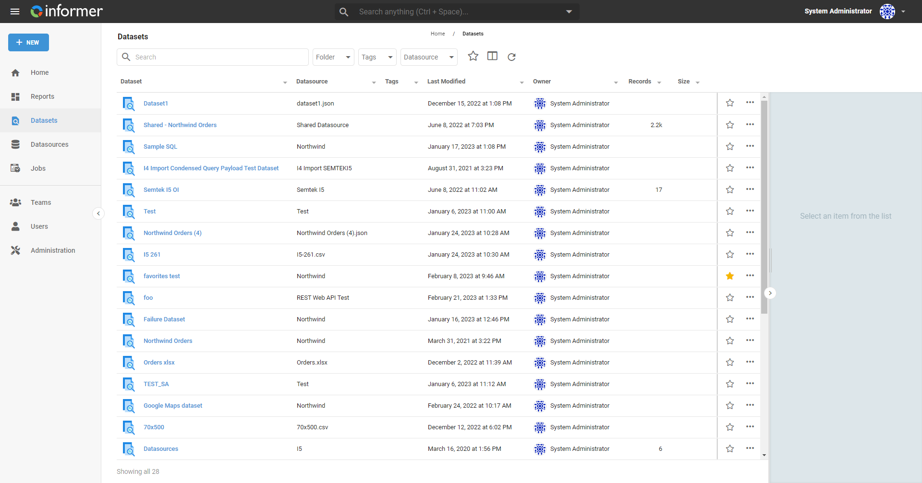
Task: Click the Jobs sidebar icon
Action: tap(15, 168)
